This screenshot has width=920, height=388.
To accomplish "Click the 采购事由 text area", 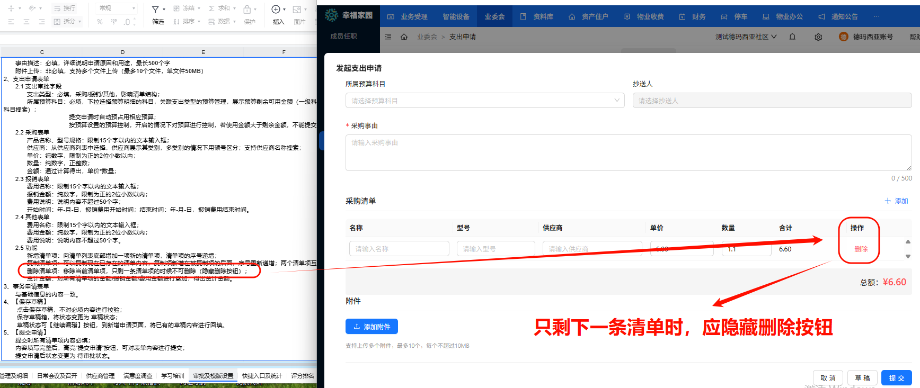I will 628,152.
